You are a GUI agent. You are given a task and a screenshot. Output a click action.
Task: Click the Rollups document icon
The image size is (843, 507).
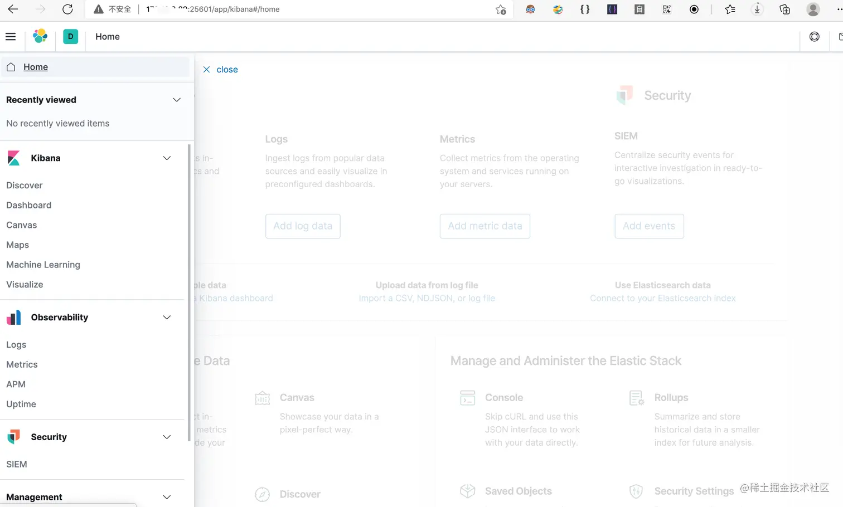(x=637, y=398)
